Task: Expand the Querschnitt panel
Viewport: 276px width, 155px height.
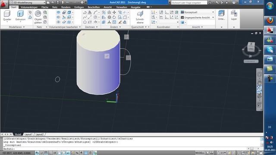Action: coord(139,27)
